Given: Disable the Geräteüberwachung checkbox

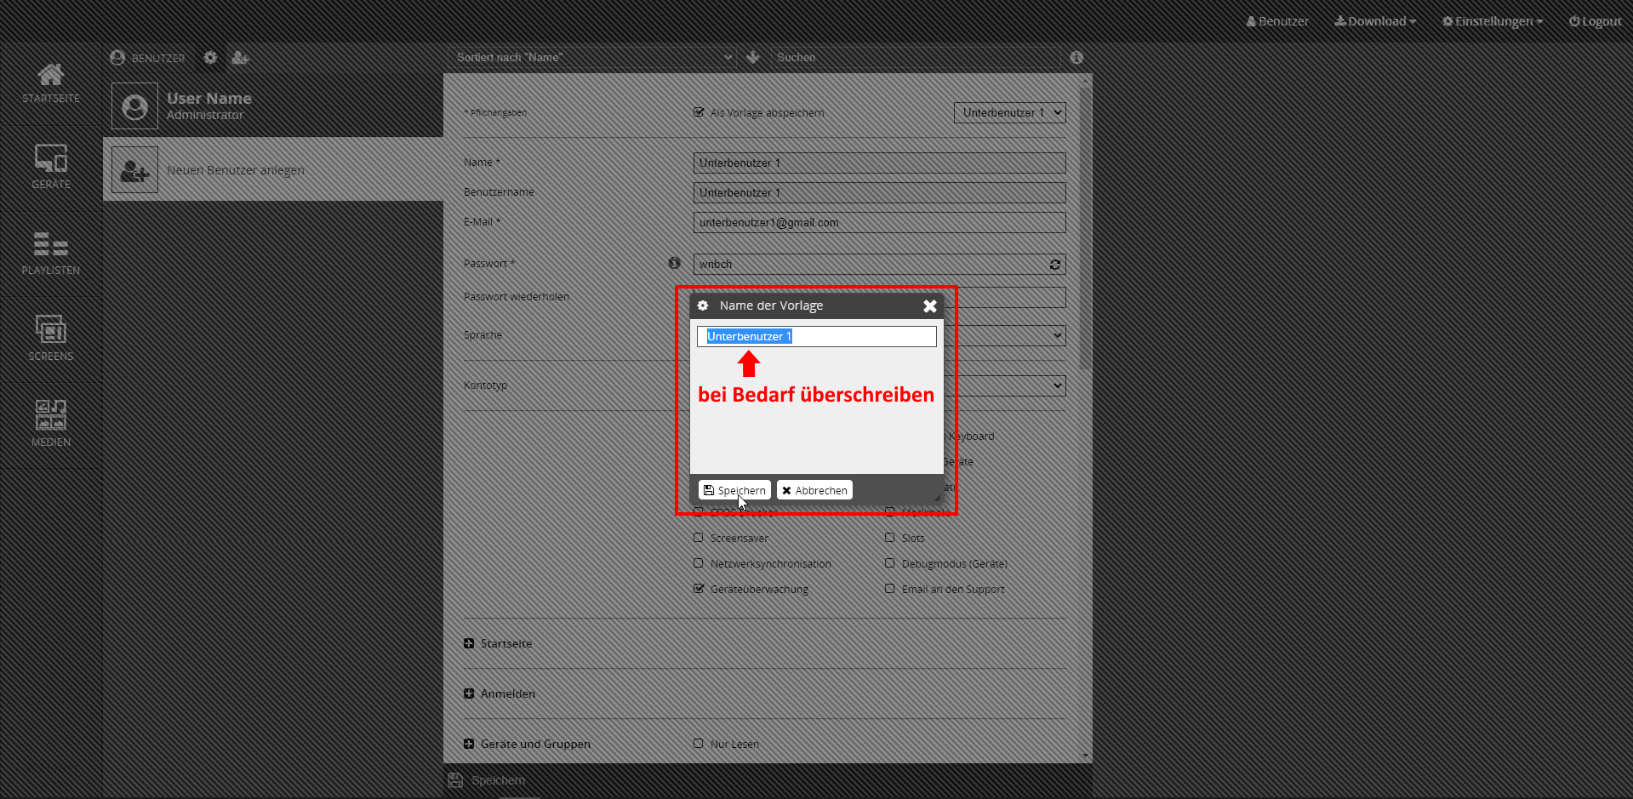Looking at the screenshot, I should (699, 589).
